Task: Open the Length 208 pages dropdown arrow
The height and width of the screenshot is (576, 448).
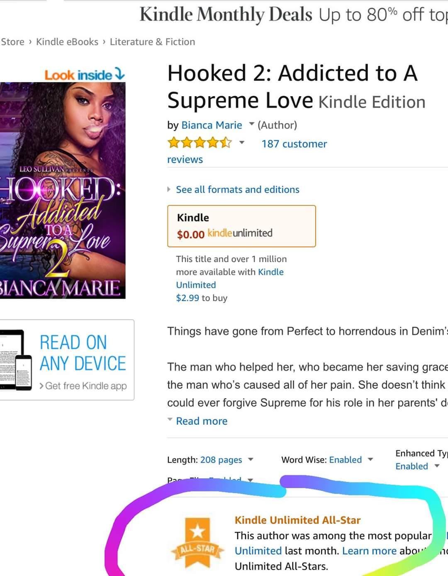Action: (x=251, y=459)
